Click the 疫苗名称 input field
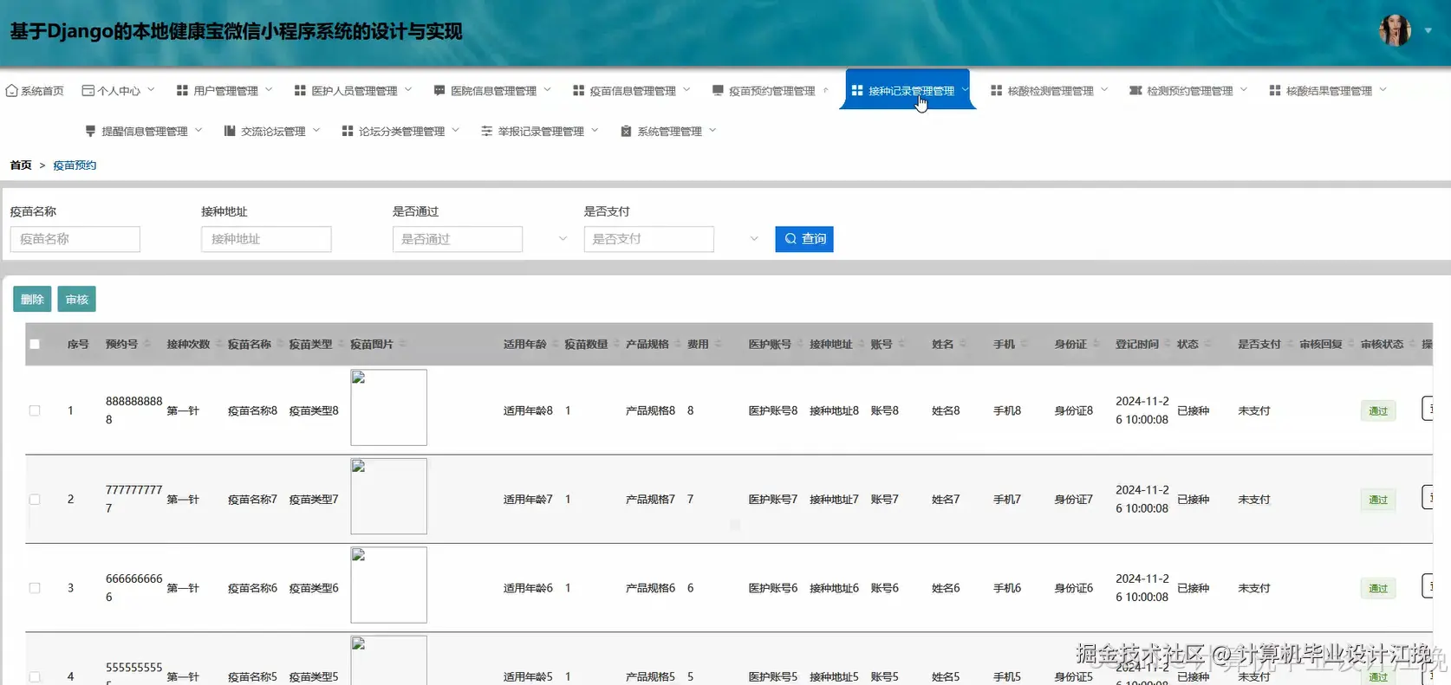 75,239
